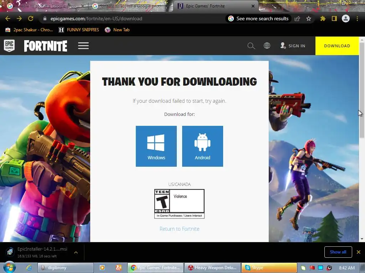Reload the page with the refresh icon
The image size is (365, 273).
click(x=31, y=18)
